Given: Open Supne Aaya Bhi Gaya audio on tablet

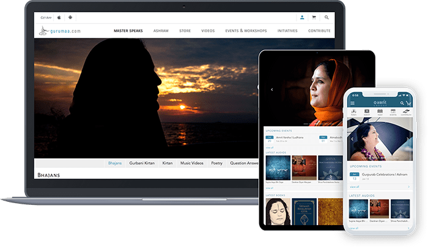Looking at the screenshot, I should coord(278,168).
